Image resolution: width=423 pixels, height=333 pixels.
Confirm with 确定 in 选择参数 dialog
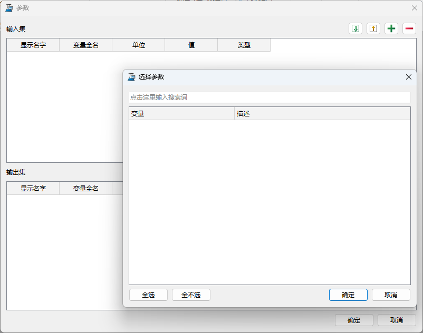(348, 295)
